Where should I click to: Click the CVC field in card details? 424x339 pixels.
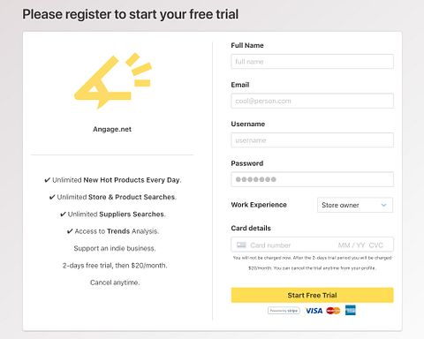coord(376,245)
